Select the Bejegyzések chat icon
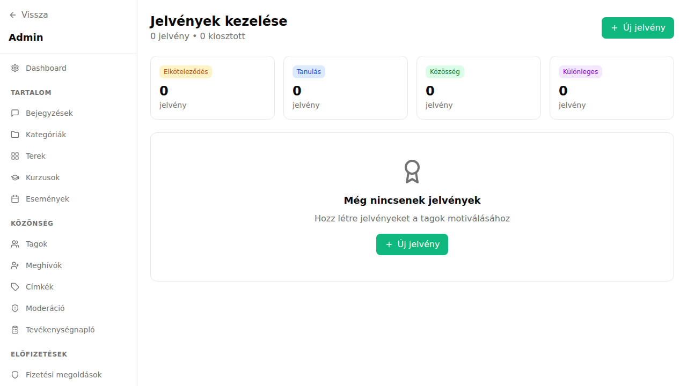 [x=14, y=113]
